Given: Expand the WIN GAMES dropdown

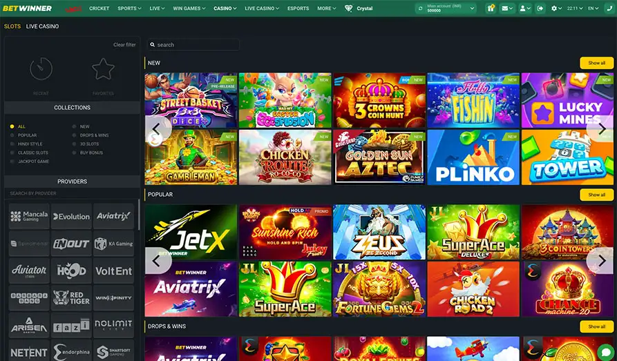Looking at the screenshot, I should click(189, 8).
